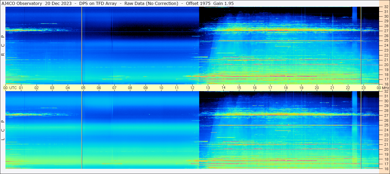Select the date '20 Dec 2023' in header

tap(58, 3)
